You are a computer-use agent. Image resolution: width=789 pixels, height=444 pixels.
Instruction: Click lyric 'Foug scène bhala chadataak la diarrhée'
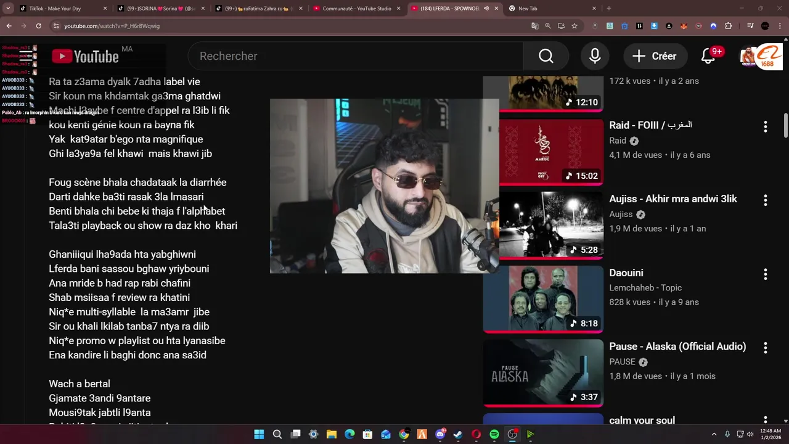point(137,183)
